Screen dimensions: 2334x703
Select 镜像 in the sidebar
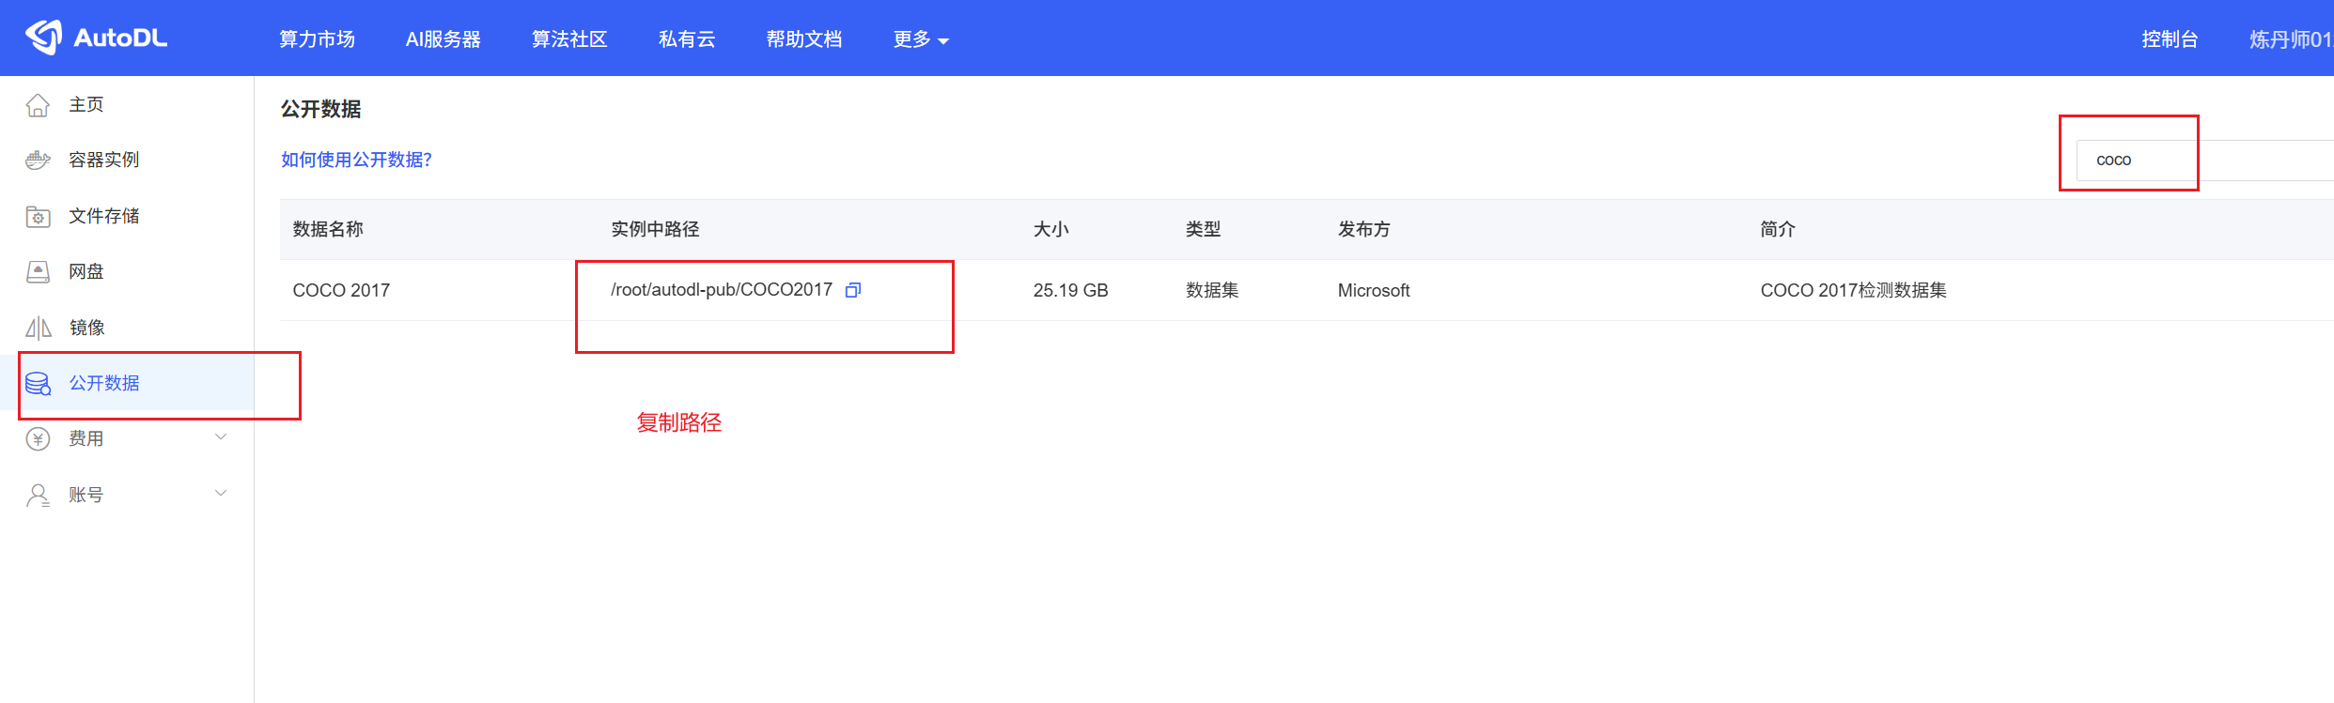(86, 328)
